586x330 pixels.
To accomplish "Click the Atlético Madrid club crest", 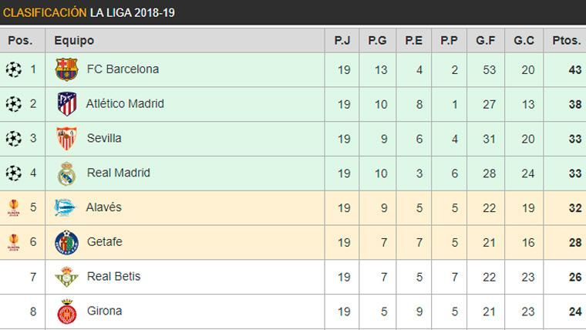I will point(67,104).
